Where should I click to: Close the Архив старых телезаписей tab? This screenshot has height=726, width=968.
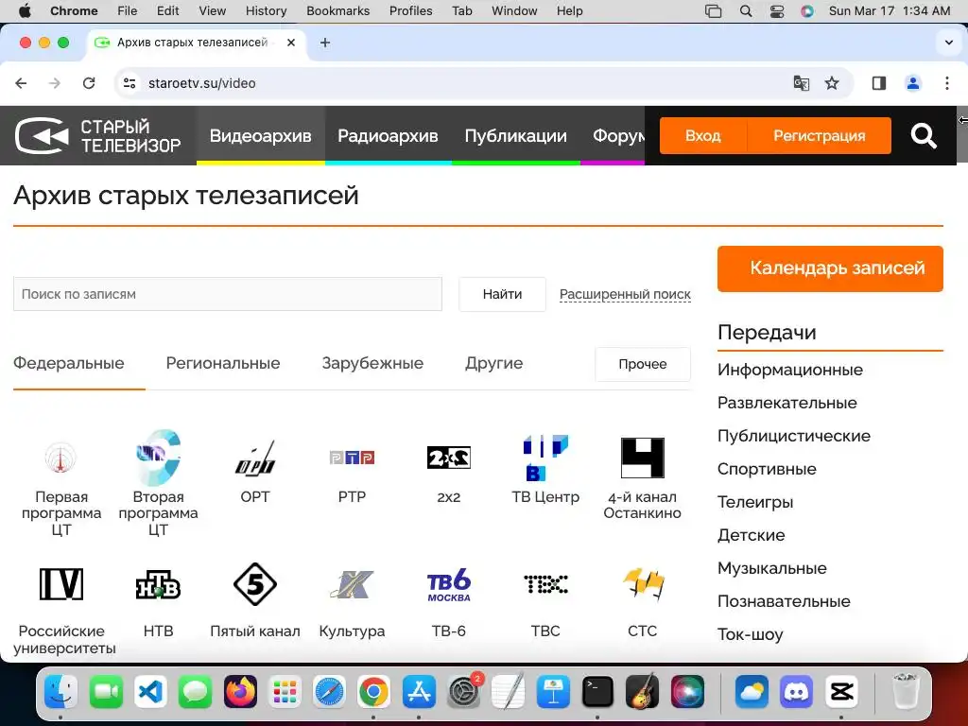pyautogui.click(x=291, y=43)
